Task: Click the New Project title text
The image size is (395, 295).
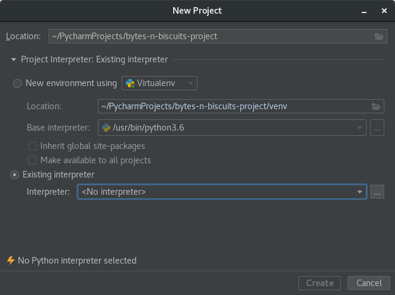Action: click(x=197, y=11)
